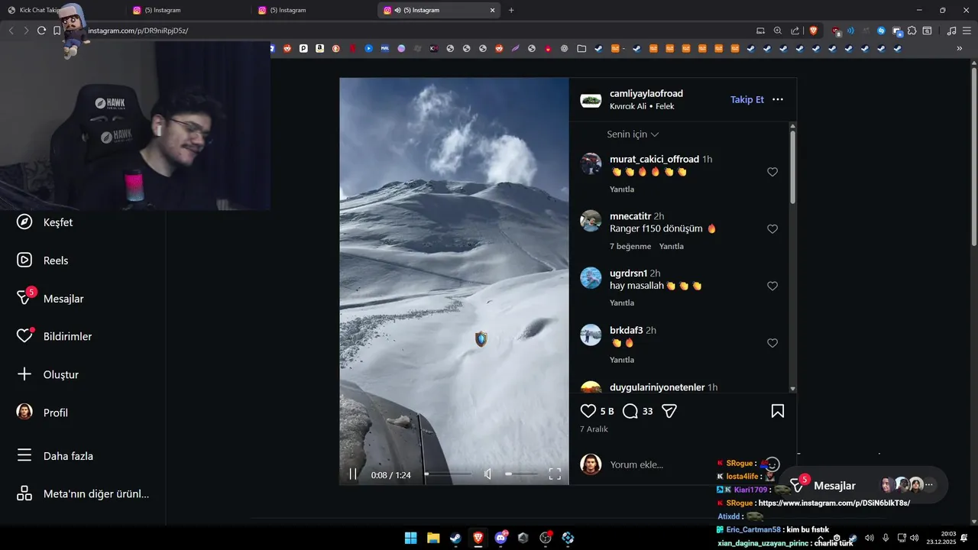Pause the video playback
This screenshot has width=978, height=550.
[x=353, y=474]
